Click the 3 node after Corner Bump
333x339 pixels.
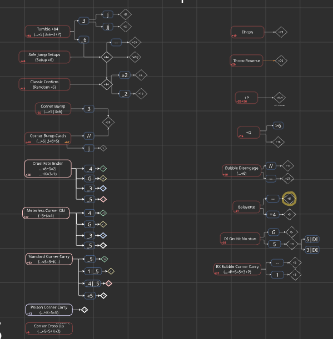point(89,109)
